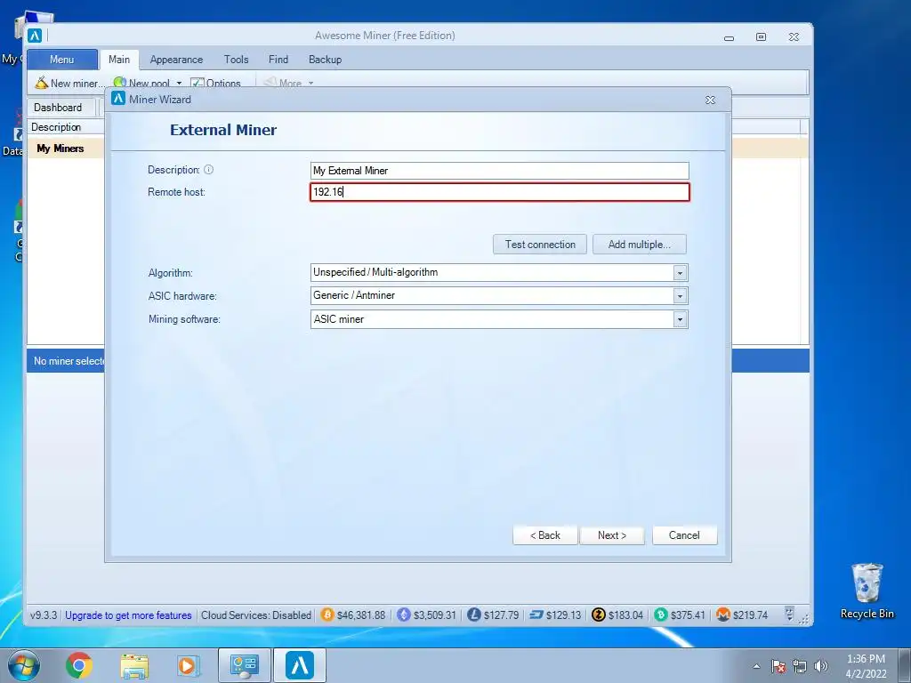Expand the ASIC hardware dropdown
Viewport: 911px width, 683px height.
[x=680, y=295]
